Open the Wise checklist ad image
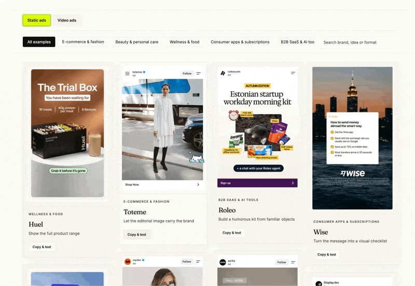Viewport: 415px width, 286px height. tap(352, 138)
